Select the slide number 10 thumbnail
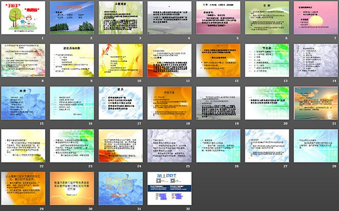The image size is (339, 211). [120, 60]
